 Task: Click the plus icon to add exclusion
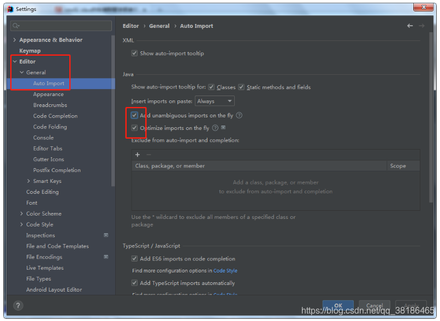tap(138, 154)
